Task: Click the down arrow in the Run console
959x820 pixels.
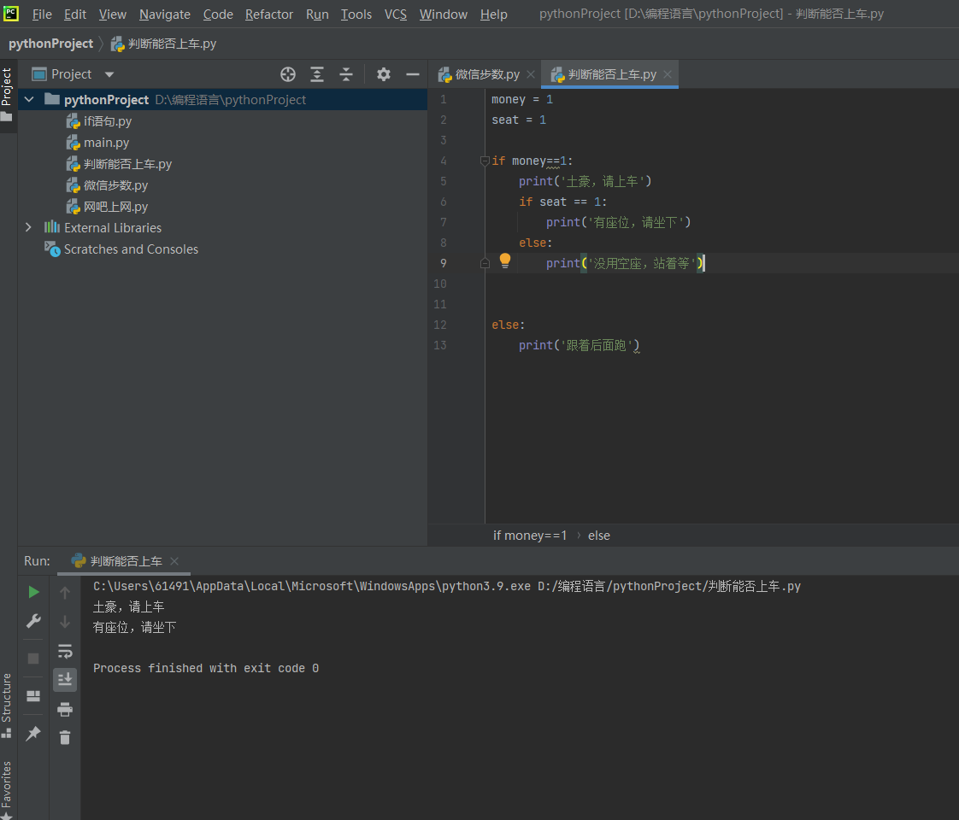Action: (65, 622)
